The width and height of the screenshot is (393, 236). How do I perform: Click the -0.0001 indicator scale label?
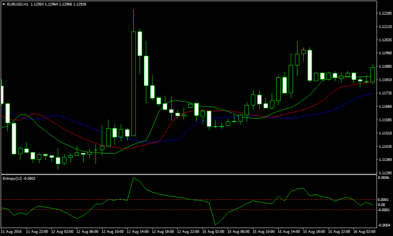(383, 209)
